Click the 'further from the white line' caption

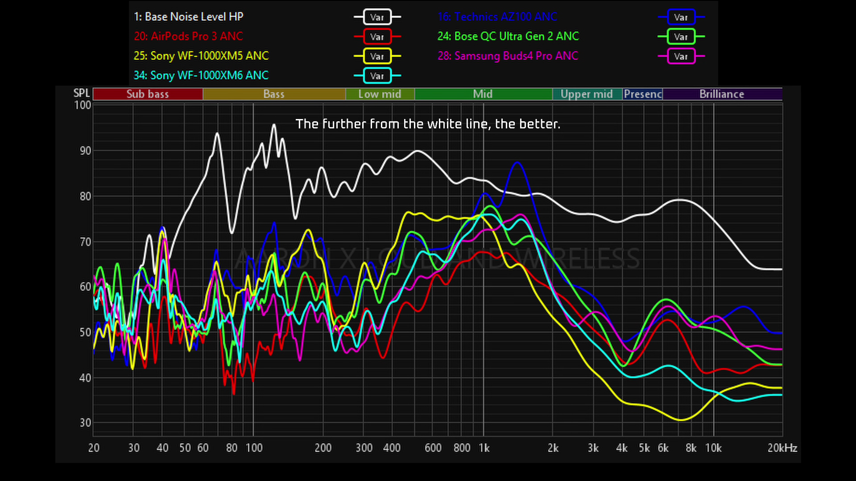click(428, 124)
